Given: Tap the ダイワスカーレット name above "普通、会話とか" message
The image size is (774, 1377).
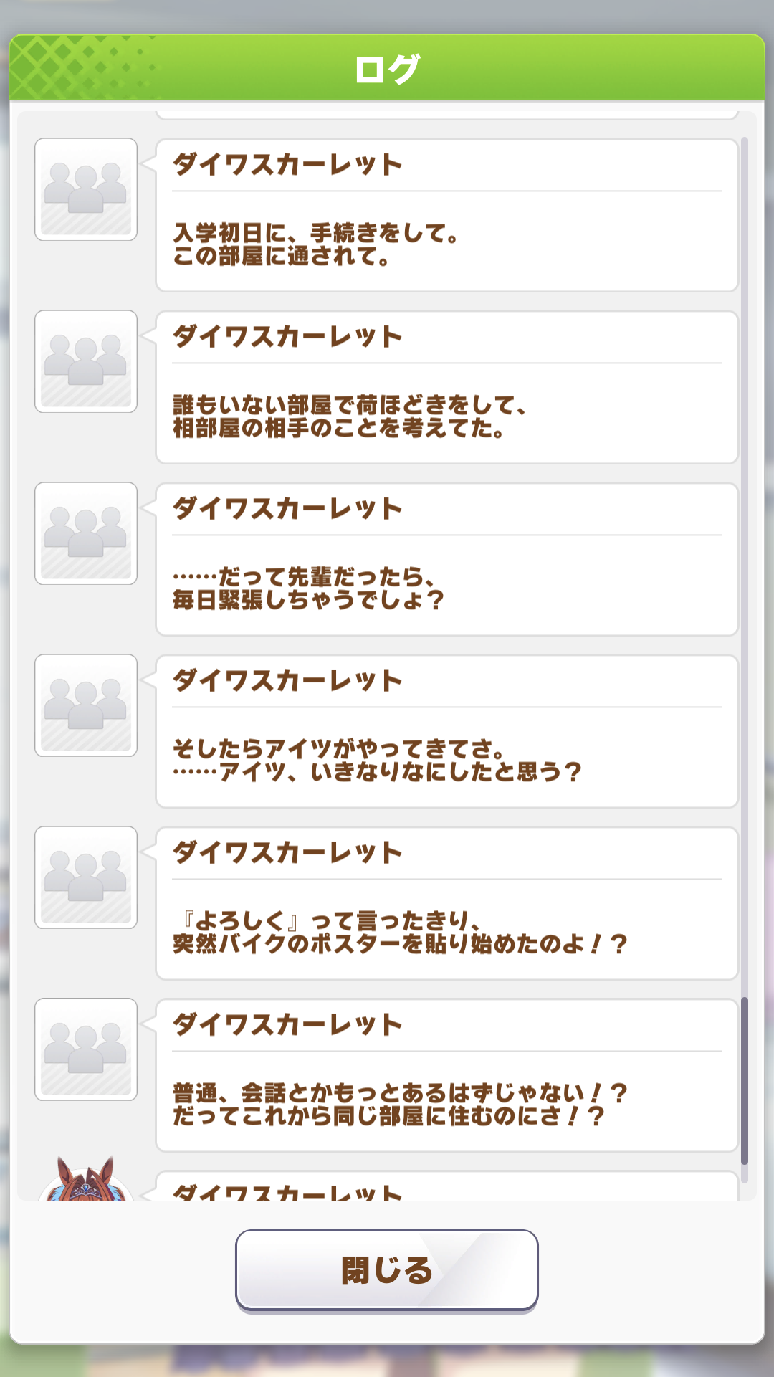Looking at the screenshot, I should (287, 1025).
